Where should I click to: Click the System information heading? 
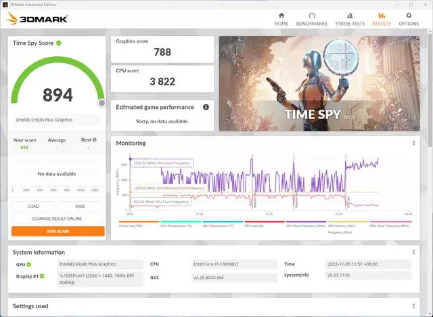point(39,252)
